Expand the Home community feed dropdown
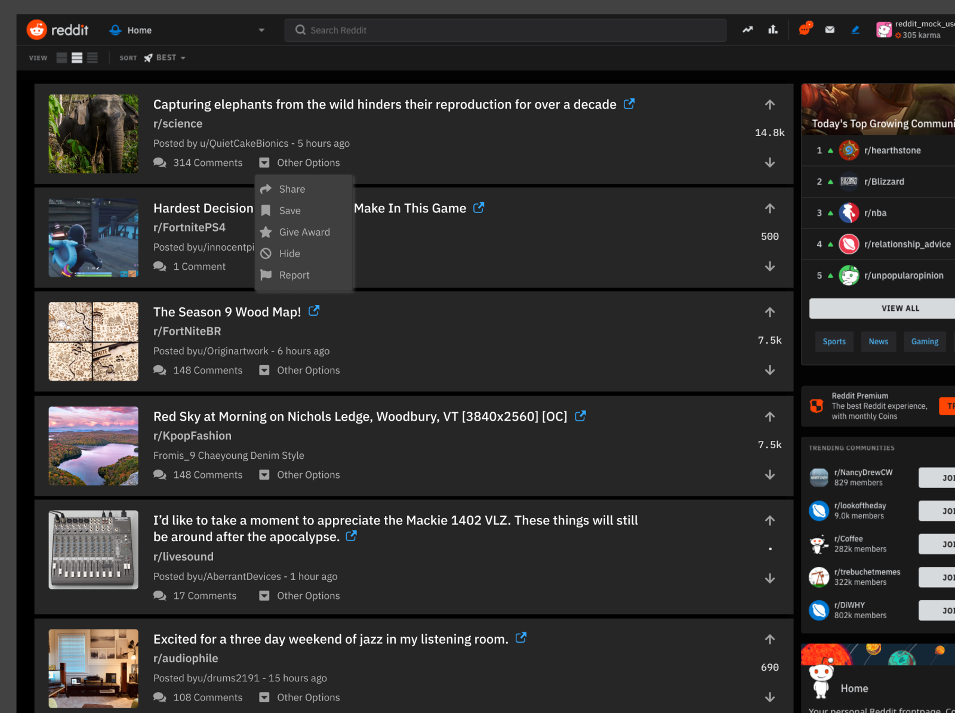 pos(261,30)
